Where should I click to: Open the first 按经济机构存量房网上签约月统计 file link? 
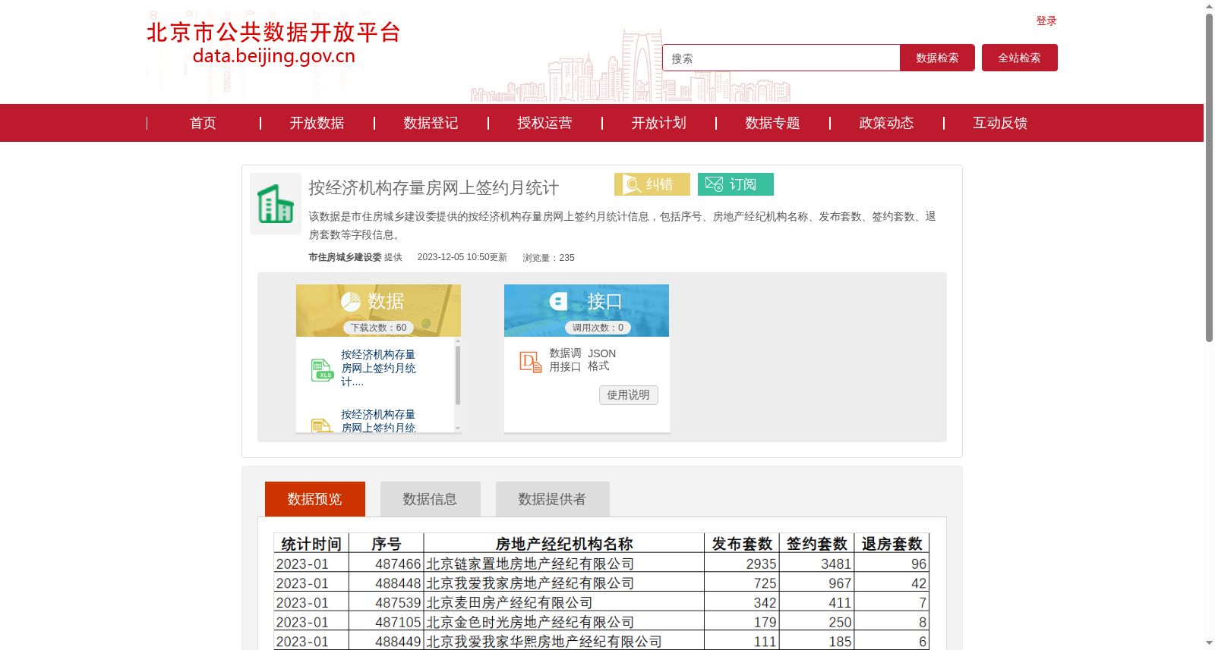pos(378,368)
